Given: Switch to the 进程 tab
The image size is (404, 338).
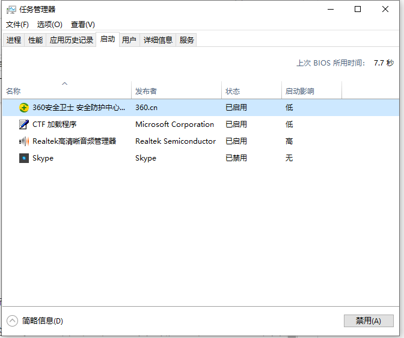Looking at the screenshot, I should point(14,40).
